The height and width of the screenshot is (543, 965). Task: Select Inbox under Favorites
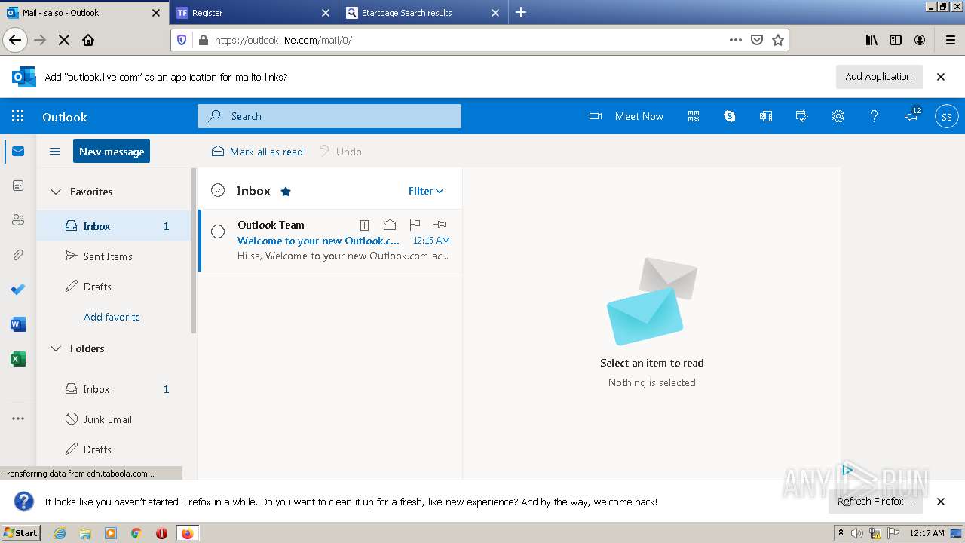[x=114, y=226]
